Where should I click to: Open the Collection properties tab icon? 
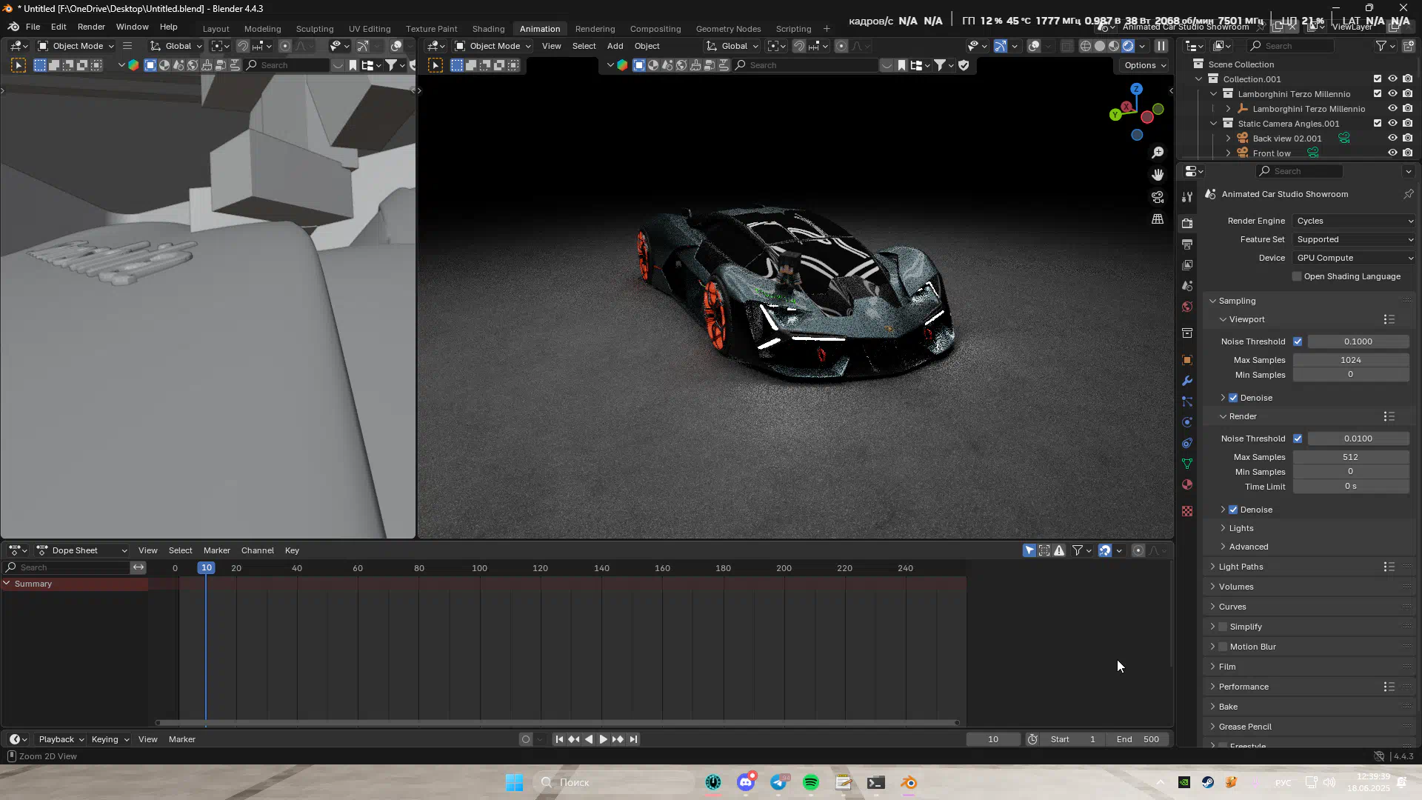pyautogui.click(x=1187, y=333)
